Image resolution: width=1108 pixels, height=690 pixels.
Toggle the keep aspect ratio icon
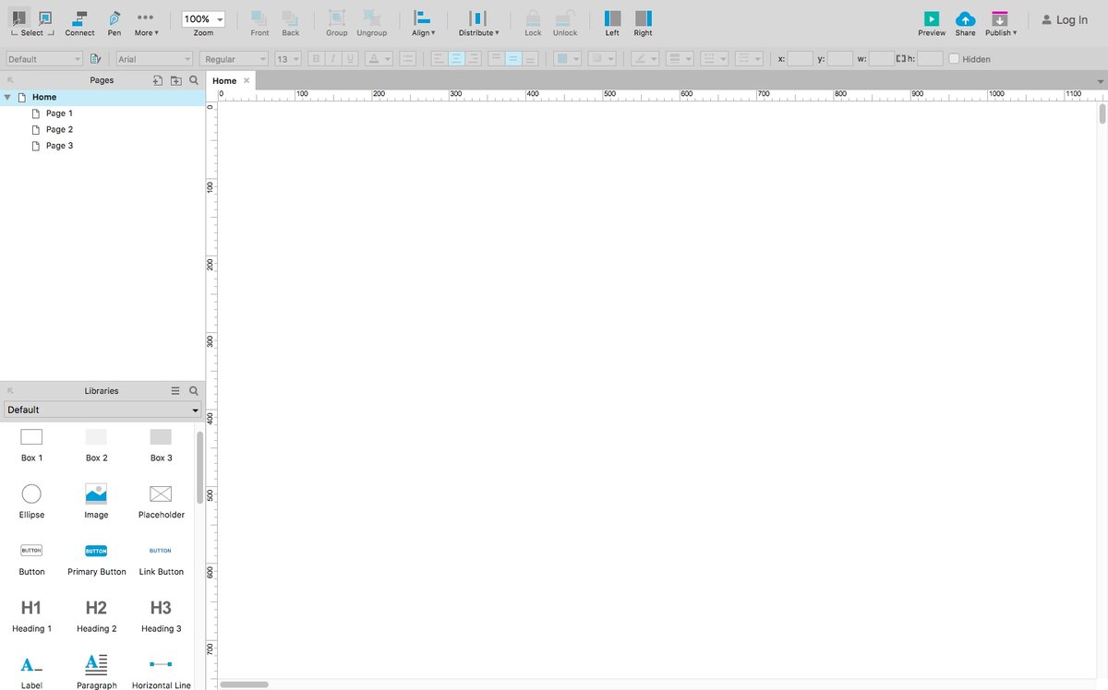pyautogui.click(x=900, y=59)
